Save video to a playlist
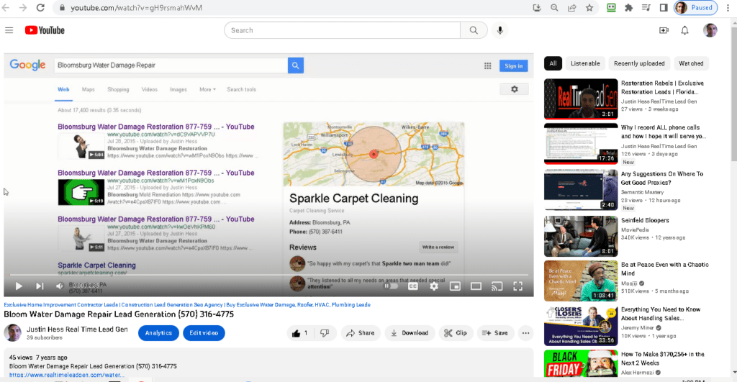The image size is (737, 382). 495,333
